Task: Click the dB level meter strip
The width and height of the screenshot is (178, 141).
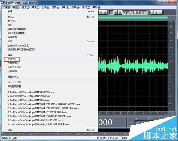Action: pos(65,134)
